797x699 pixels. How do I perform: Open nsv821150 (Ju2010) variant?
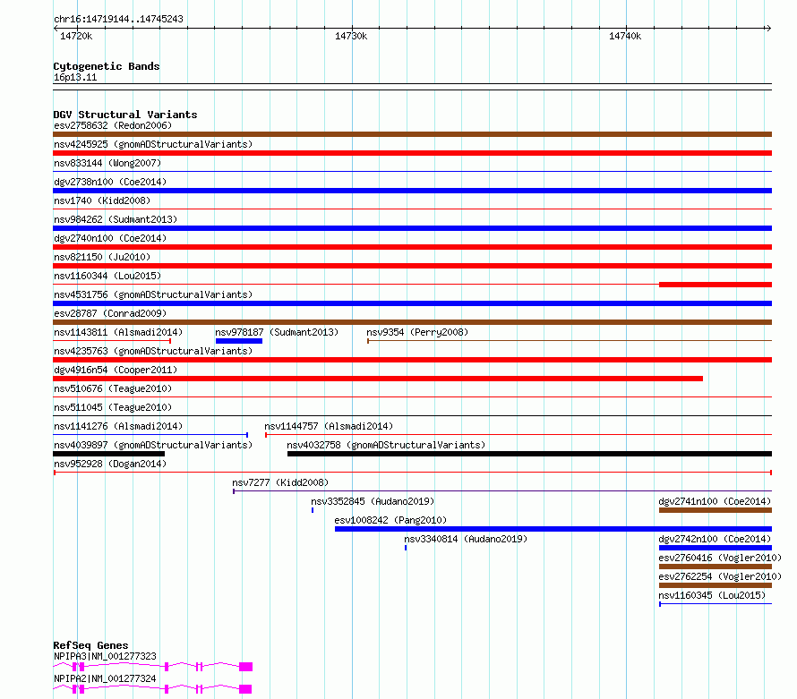(x=102, y=257)
